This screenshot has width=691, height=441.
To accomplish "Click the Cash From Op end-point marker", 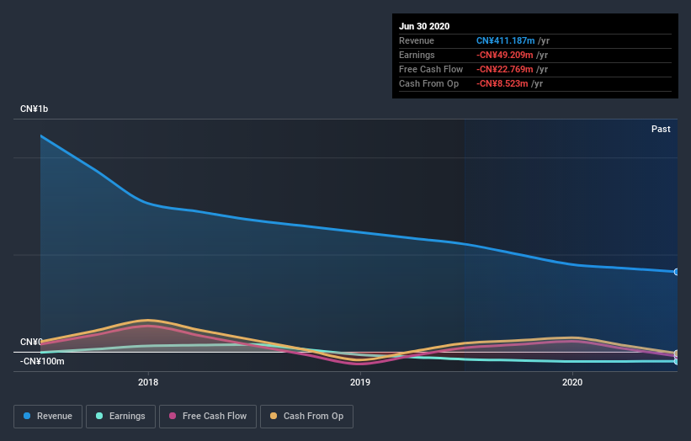I will [x=677, y=353].
